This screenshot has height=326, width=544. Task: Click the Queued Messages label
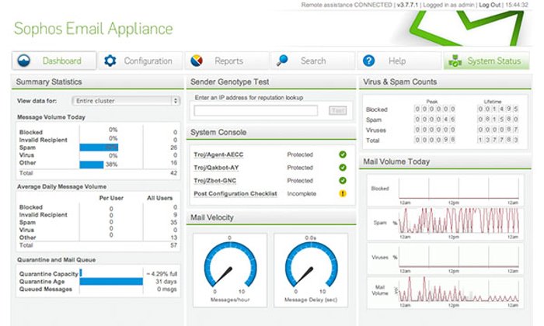[x=45, y=290]
